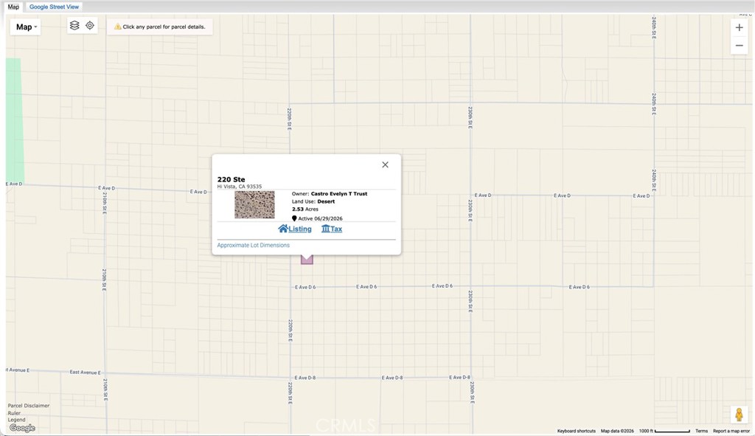Open the Terms link

point(702,431)
